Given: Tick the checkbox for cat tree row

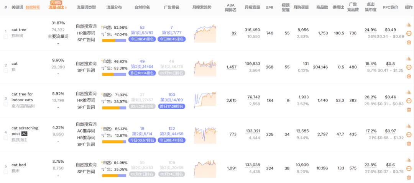Looking at the screenshot, I should pyautogui.click(x=6, y=37).
